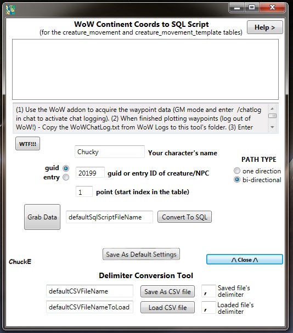293x333 pixels.
Task: Select the bi-directional path type
Action: point(237,180)
